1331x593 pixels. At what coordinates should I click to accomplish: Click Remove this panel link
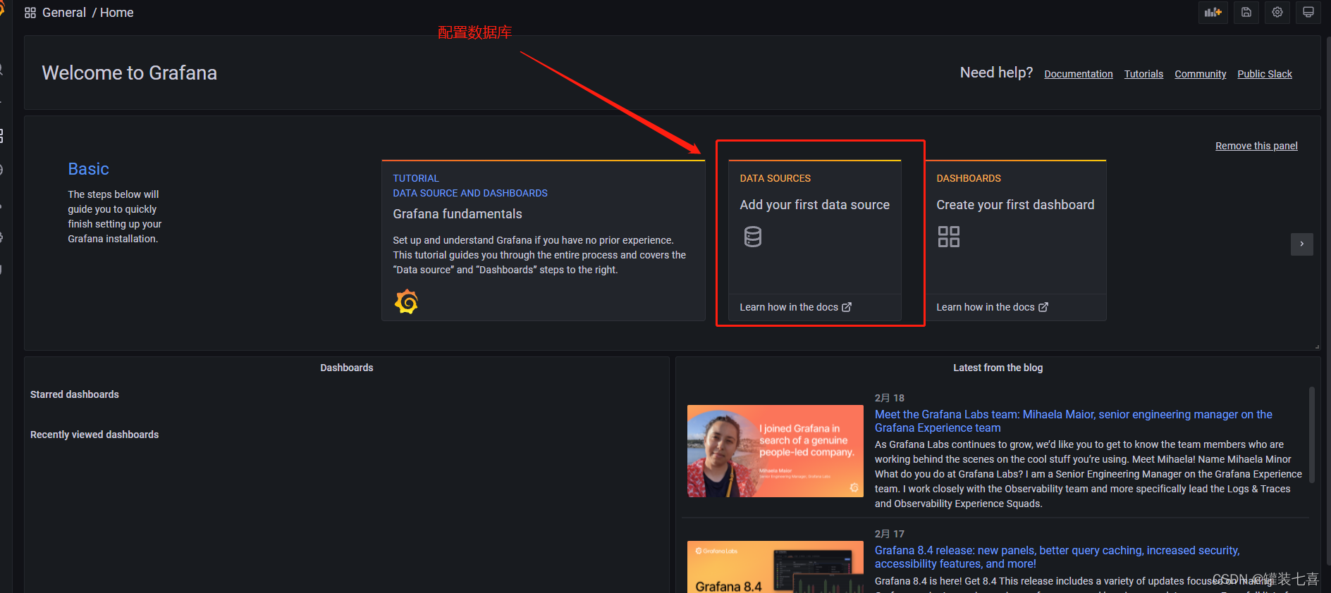[x=1256, y=146]
